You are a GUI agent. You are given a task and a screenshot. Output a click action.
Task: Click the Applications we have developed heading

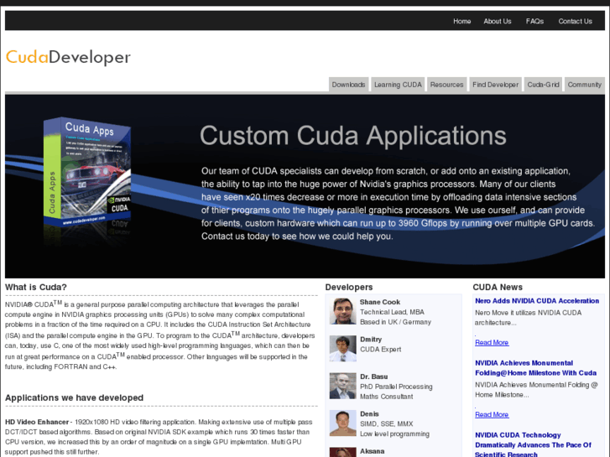tap(74, 397)
